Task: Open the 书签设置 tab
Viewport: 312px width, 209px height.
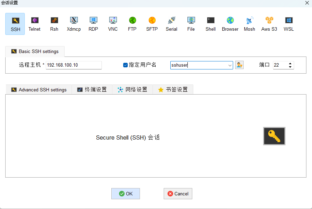Action: 173,90
